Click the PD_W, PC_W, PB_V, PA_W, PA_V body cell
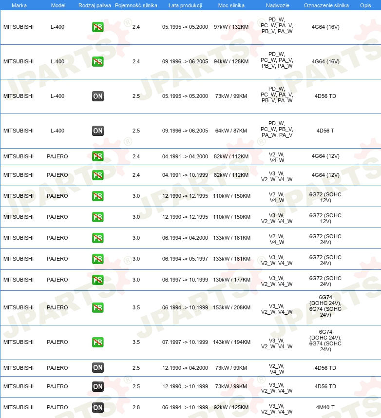 tap(277, 129)
